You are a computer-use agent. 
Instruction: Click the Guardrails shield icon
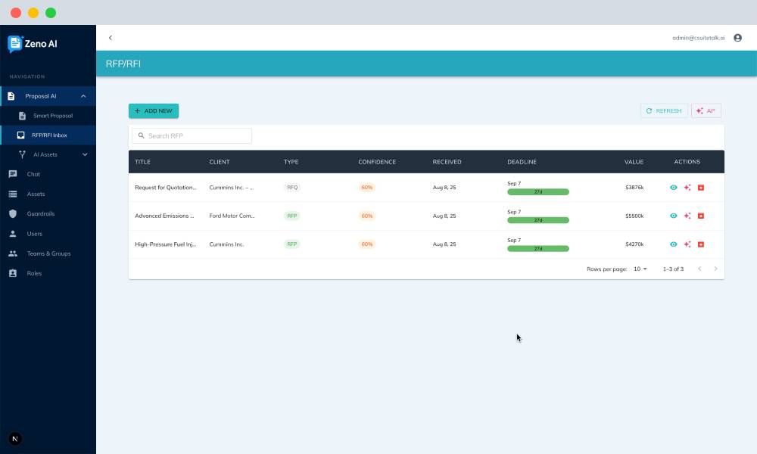click(x=13, y=213)
